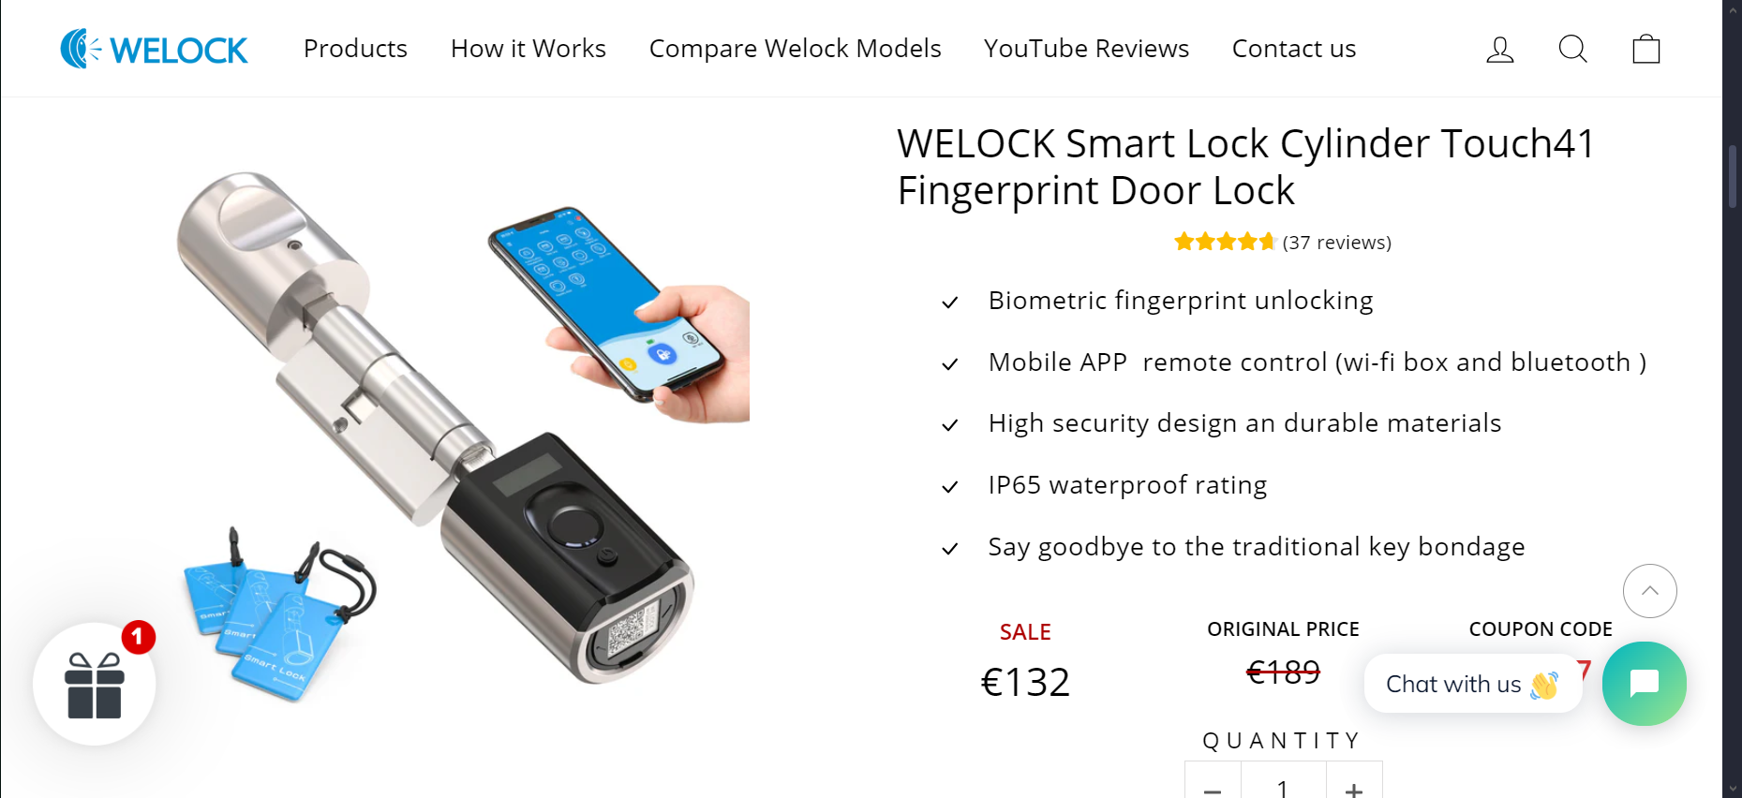Open the How it Works menu item
This screenshot has height=798, width=1742.
[x=528, y=49]
